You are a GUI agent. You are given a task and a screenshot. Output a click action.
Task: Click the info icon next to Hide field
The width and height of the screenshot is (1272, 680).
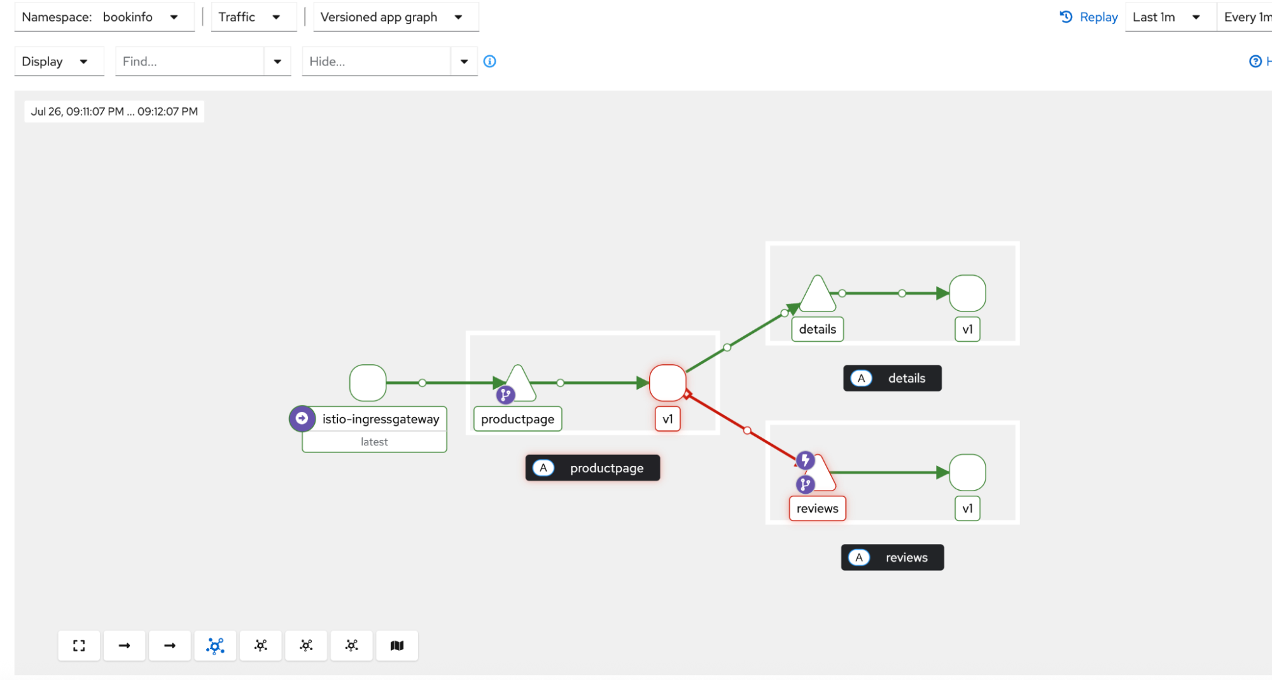(489, 62)
